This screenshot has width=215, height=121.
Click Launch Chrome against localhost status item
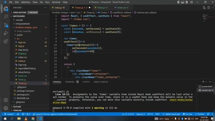click(55, 114)
